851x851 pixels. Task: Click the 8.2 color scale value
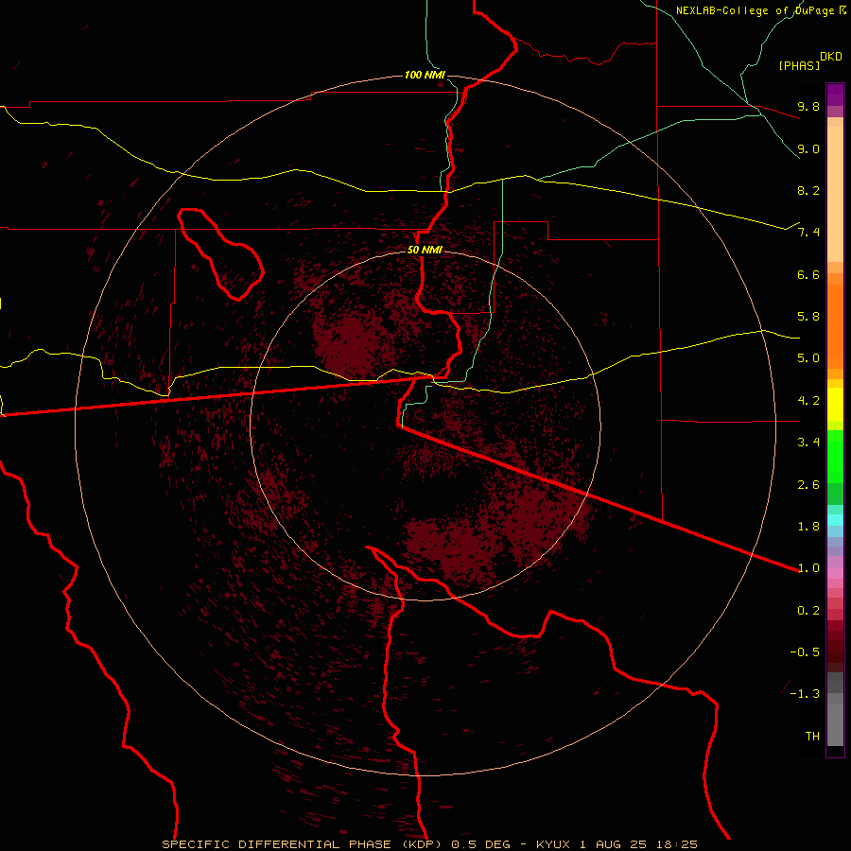click(x=808, y=190)
